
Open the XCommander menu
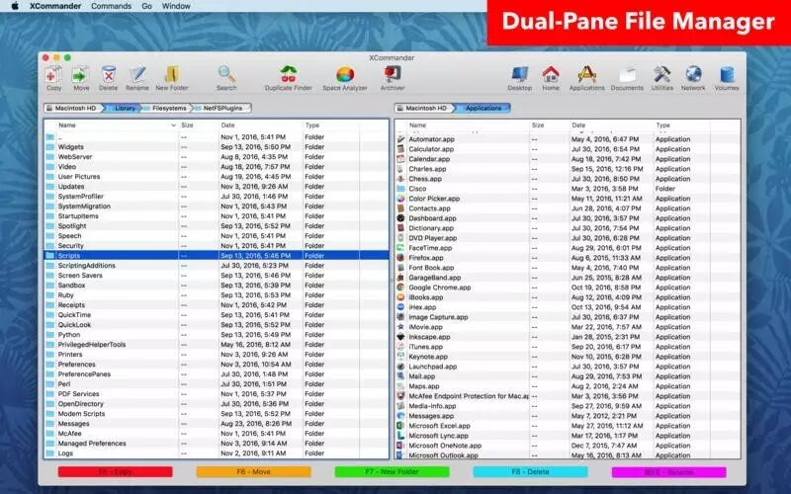coord(55,6)
